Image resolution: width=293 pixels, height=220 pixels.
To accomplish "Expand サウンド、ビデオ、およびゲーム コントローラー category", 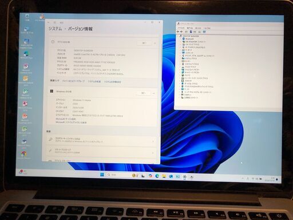I will pyautogui.click(x=181, y=56).
